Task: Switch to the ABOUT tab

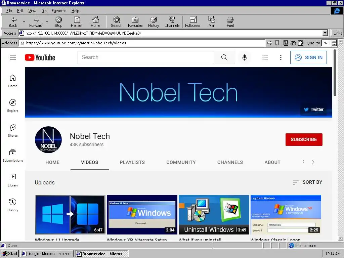Action: point(272,162)
